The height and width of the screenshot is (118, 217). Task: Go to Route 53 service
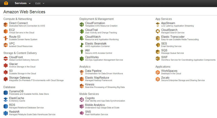click(x=15, y=37)
